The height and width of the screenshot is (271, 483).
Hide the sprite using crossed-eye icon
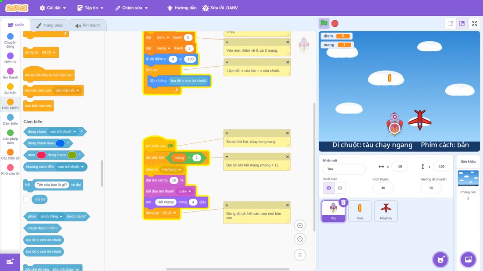click(340, 188)
